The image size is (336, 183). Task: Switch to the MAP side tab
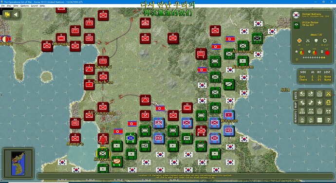coord(296,105)
